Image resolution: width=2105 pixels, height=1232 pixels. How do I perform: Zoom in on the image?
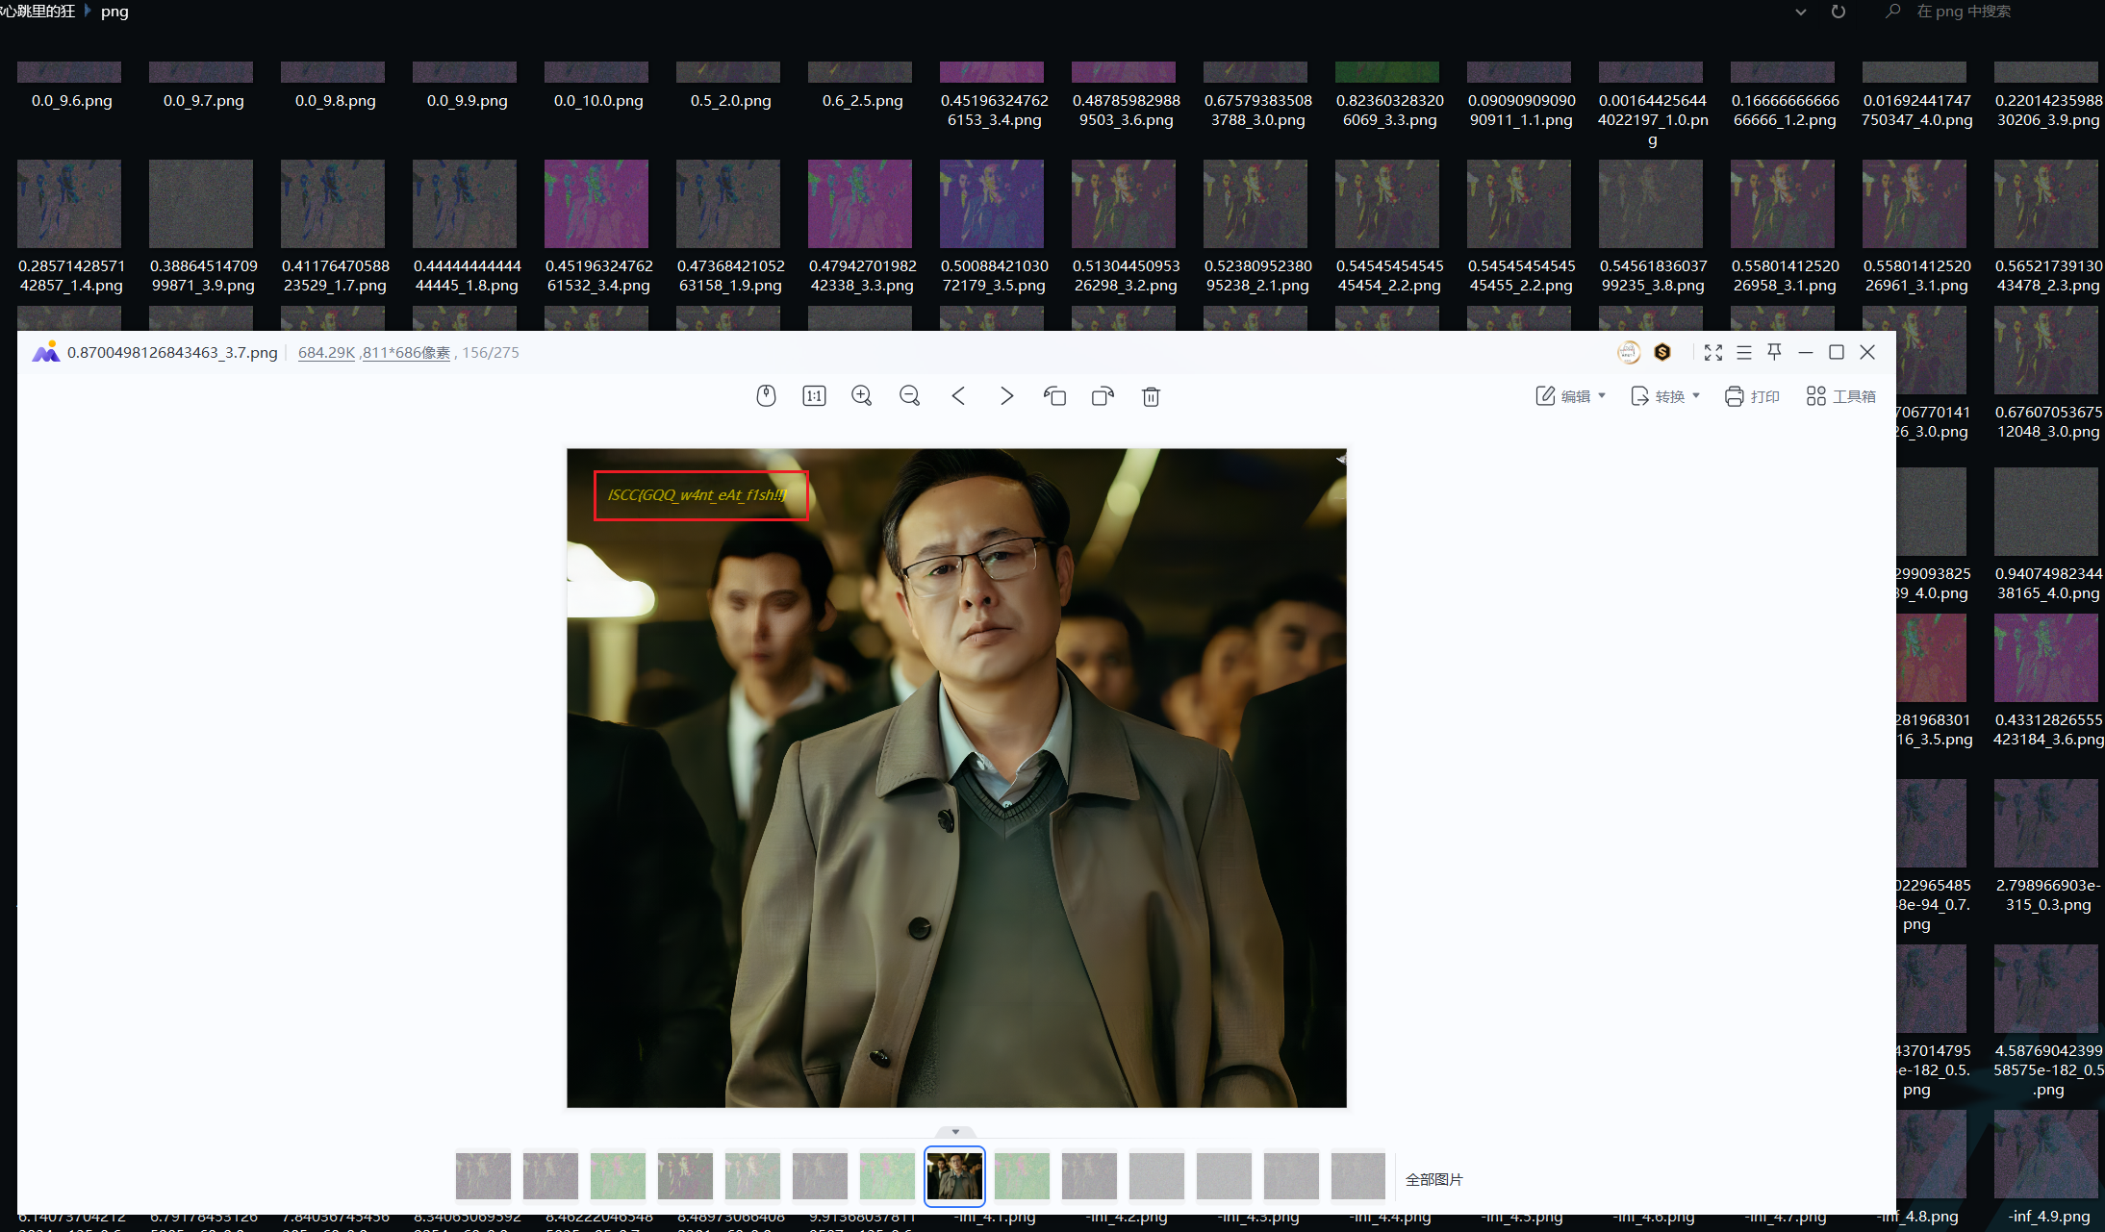pos(862,396)
